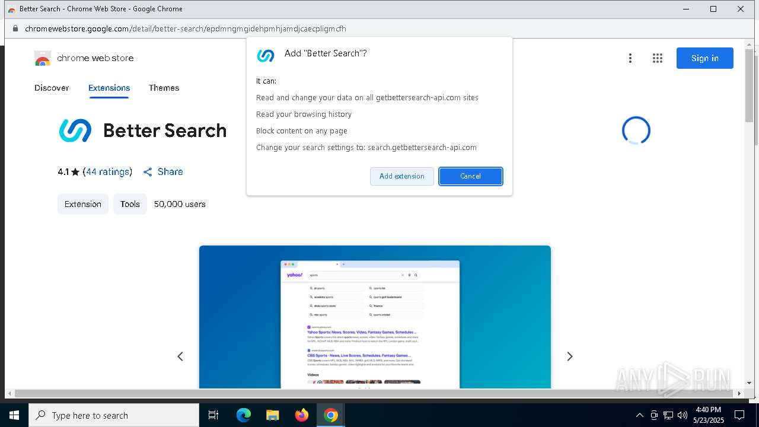This screenshot has height=427, width=759.
Task: Click the lock icon in address bar
Action: pyautogui.click(x=15, y=28)
